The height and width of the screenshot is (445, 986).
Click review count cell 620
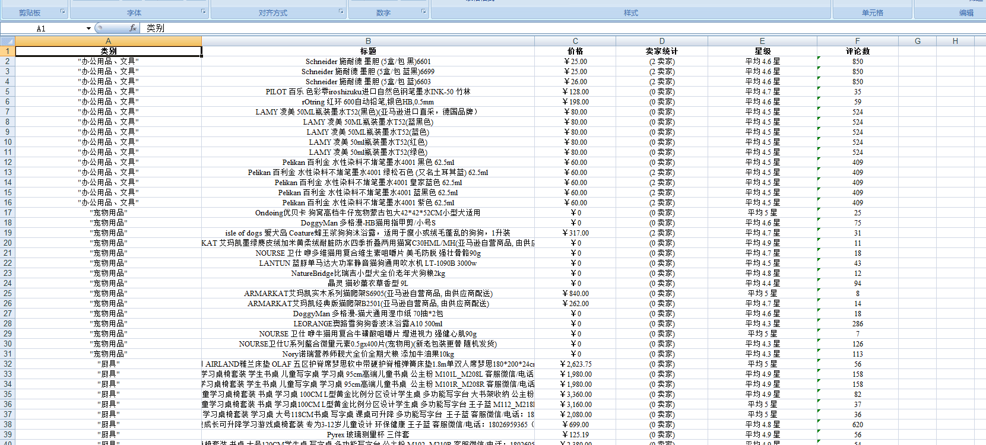(x=858, y=424)
